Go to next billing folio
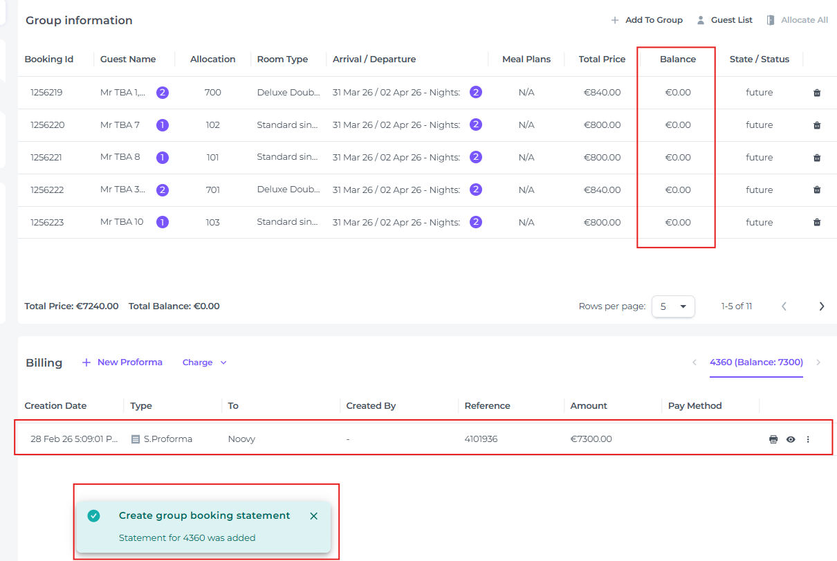The height and width of the screenshot is (561, 837). pos(818,362)
